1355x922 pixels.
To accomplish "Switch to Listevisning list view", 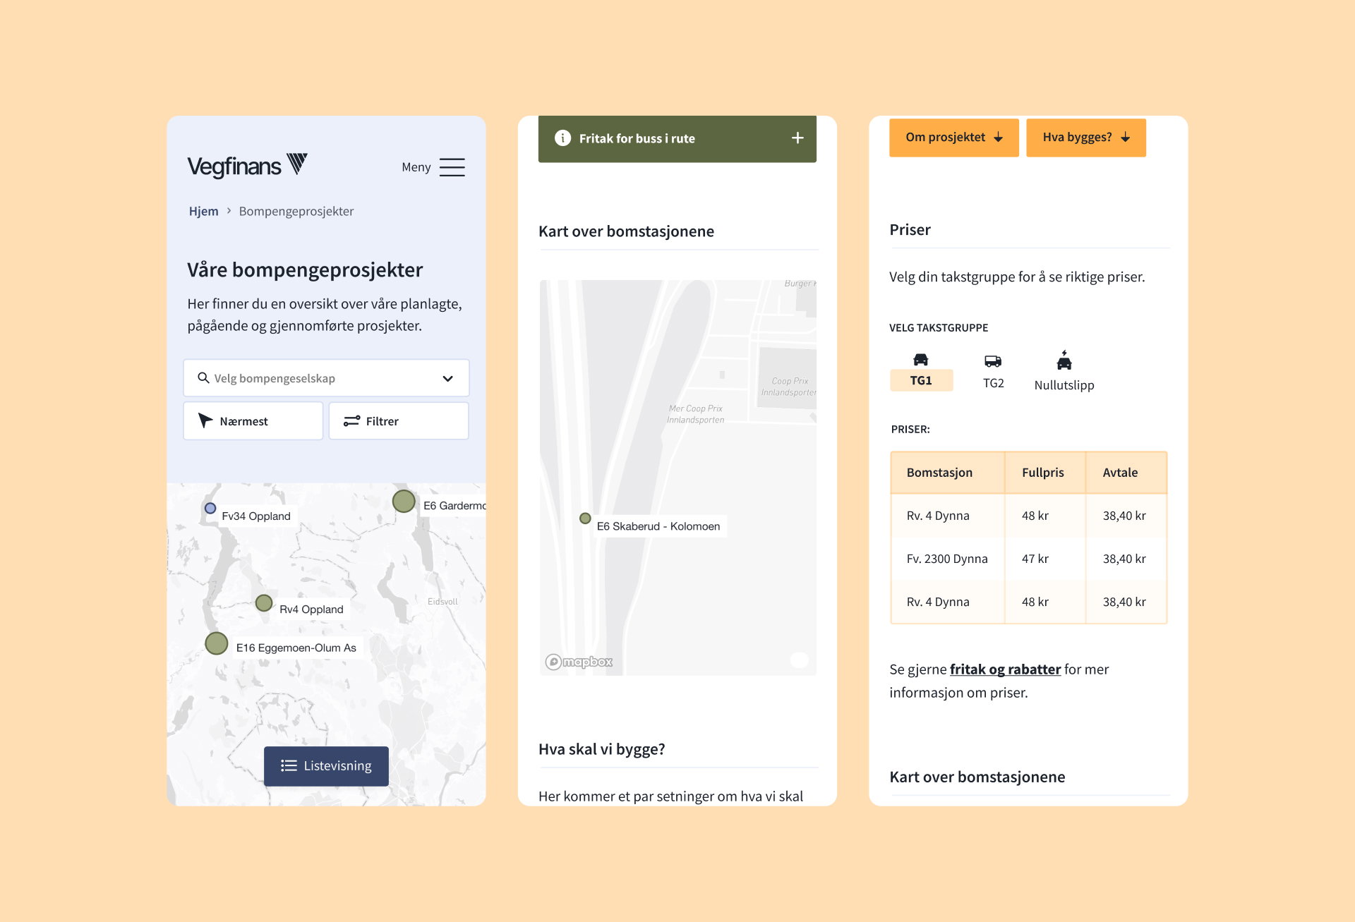I will click(x=326, y=766).
